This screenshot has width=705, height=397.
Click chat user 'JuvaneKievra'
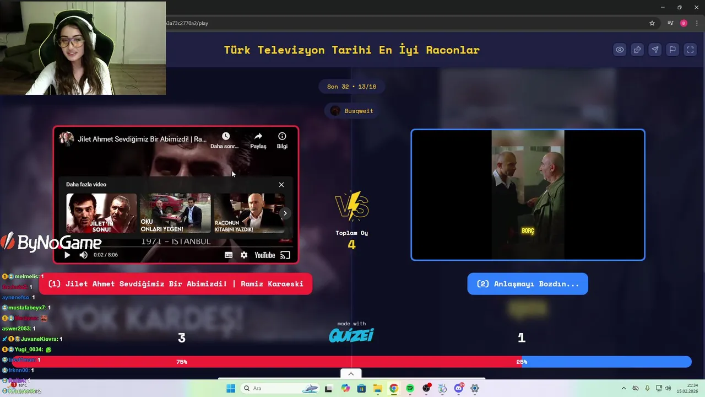[39, 339]
